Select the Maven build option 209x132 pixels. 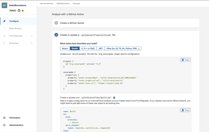tap(65, 48)
